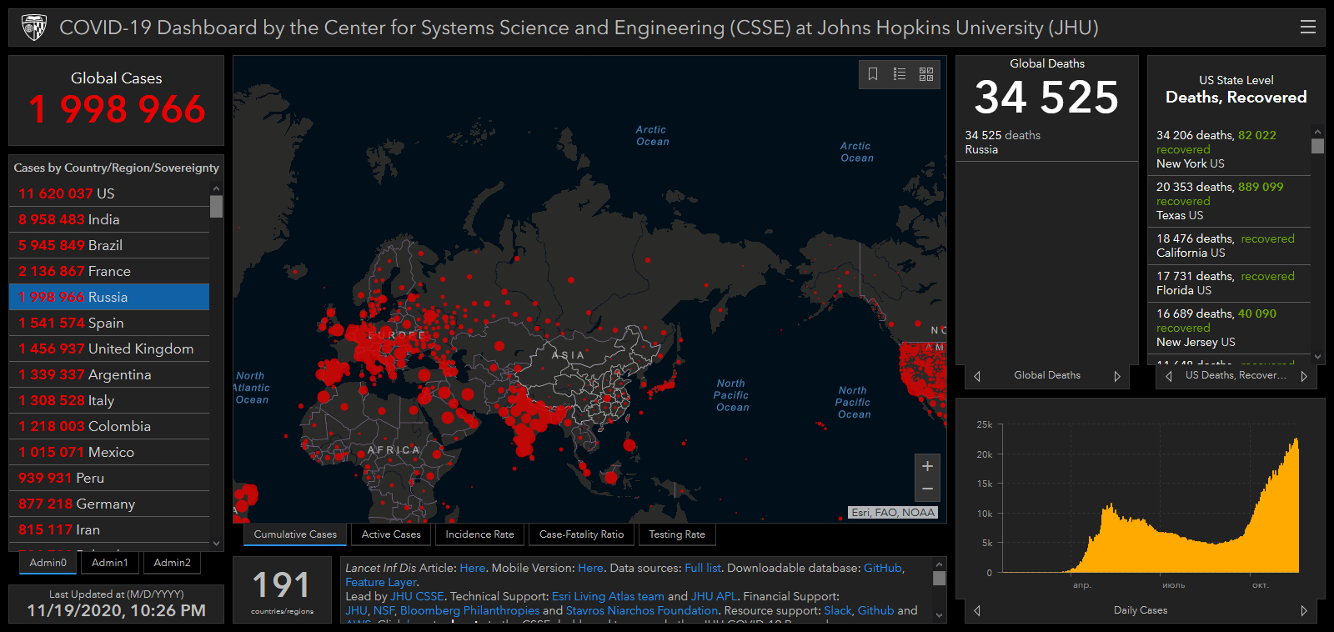
Task: Switch to Testing Rate map tab
Action: coord(677,534)
